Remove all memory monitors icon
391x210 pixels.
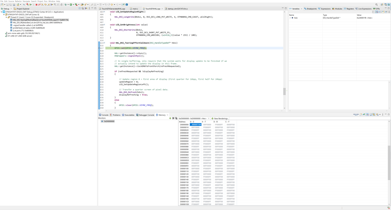[x=176, y=118]
